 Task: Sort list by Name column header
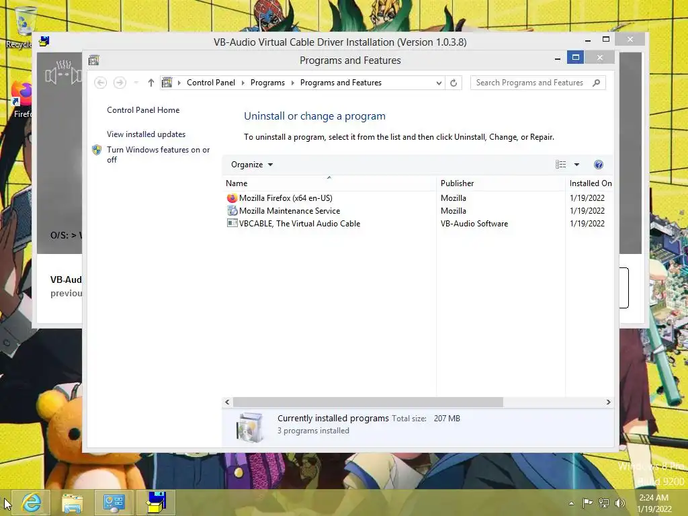coord(329,183)
